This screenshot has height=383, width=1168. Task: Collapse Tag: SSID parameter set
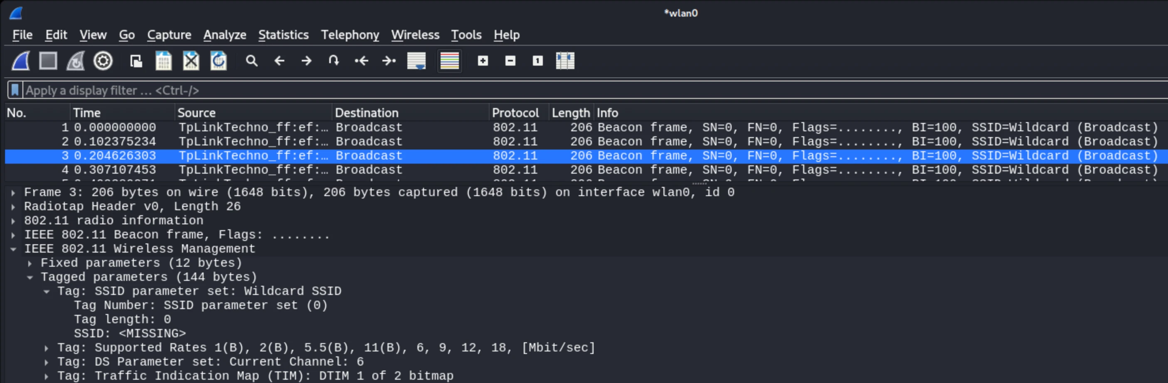tap(46, 292)
